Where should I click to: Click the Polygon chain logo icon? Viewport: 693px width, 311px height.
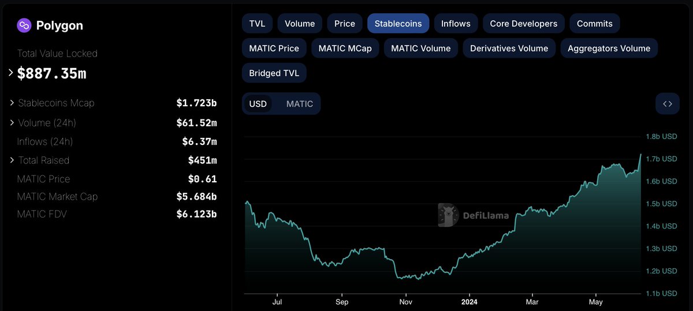click(24, 25)
